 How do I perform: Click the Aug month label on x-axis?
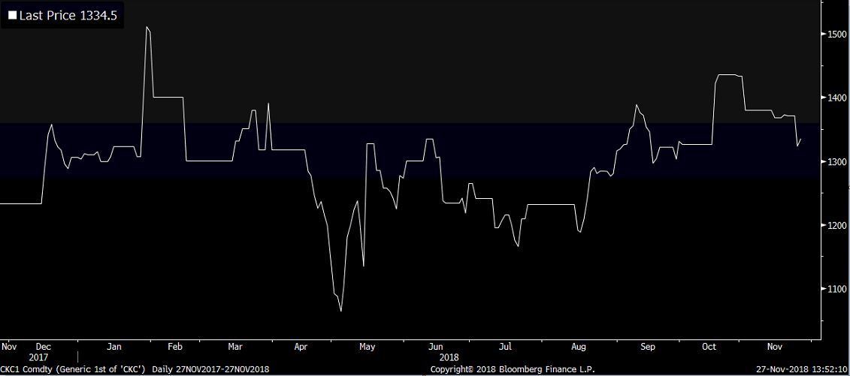coord(579,347)
